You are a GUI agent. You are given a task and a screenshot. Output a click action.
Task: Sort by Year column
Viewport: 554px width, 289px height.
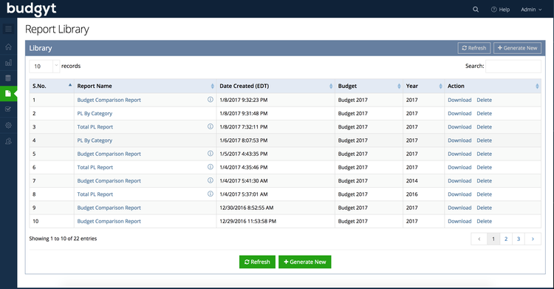[x=424, y=86]
